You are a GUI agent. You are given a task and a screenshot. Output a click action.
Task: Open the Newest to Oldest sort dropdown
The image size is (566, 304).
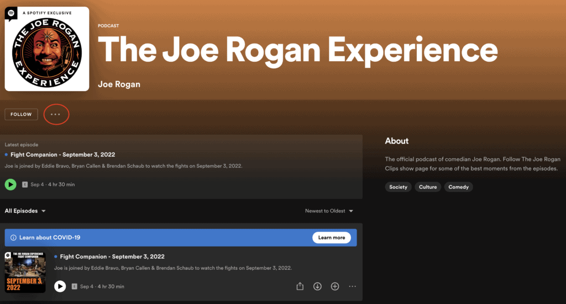tap(329, 211)
